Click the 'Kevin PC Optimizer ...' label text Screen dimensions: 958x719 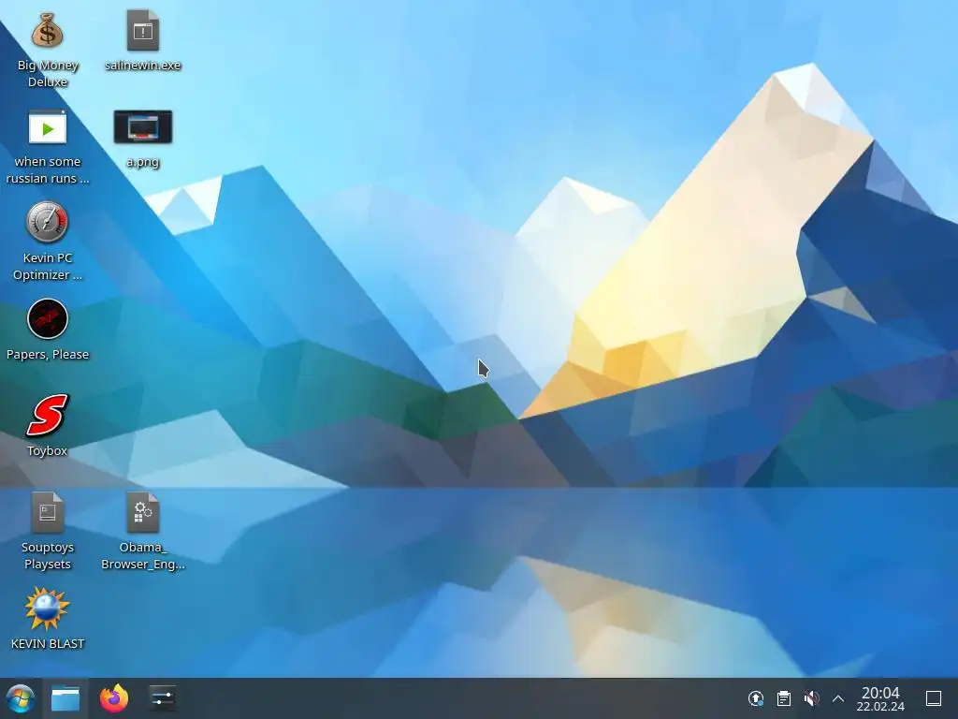pyautogui.click(x=48, y=267)
